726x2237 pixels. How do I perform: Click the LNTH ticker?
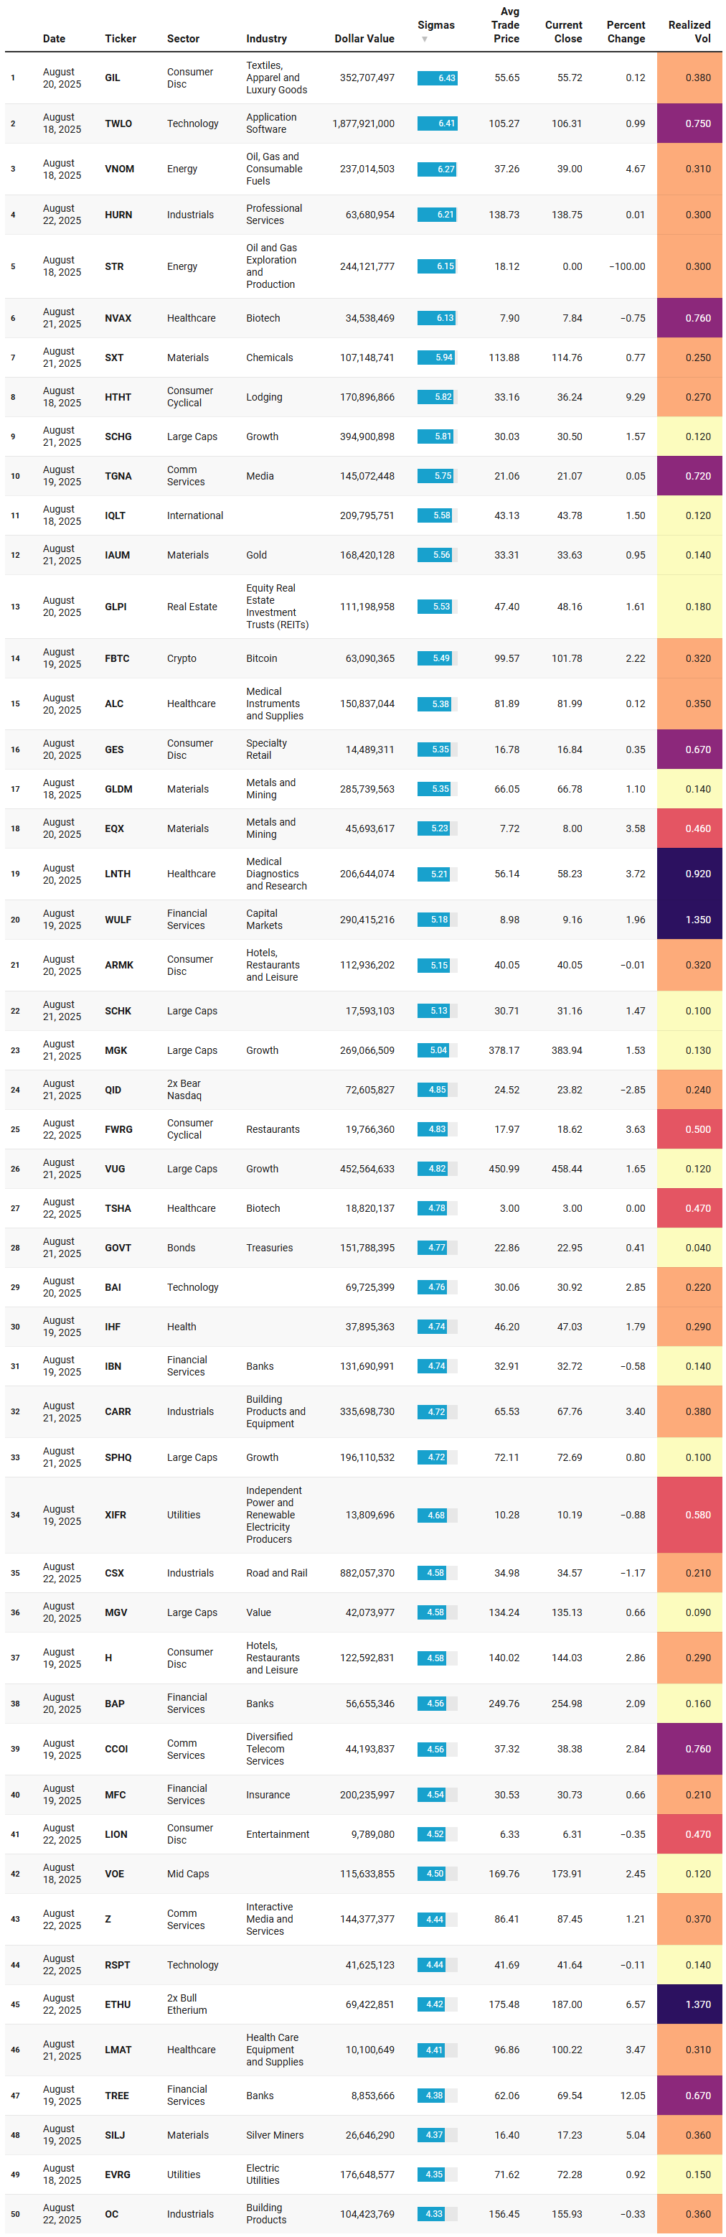118,874
